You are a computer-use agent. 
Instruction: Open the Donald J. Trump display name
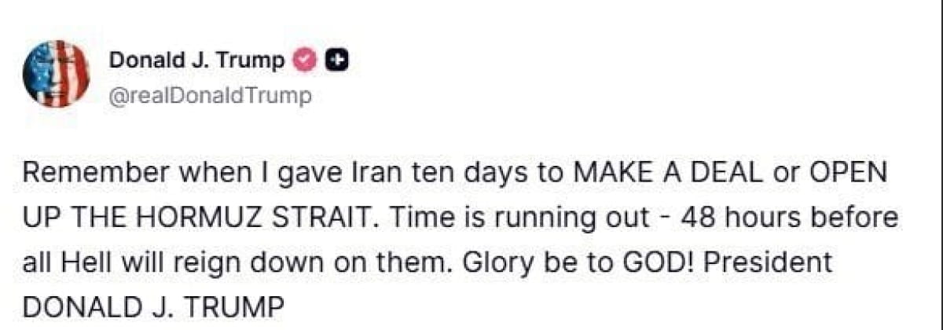(196, 60)
